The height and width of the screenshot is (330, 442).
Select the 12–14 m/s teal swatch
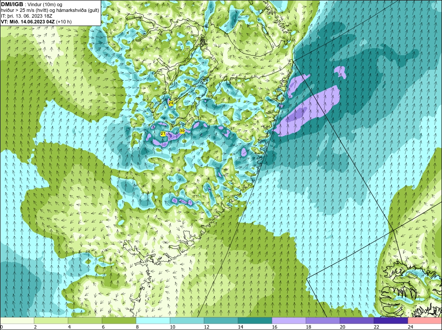coord(221,321)
